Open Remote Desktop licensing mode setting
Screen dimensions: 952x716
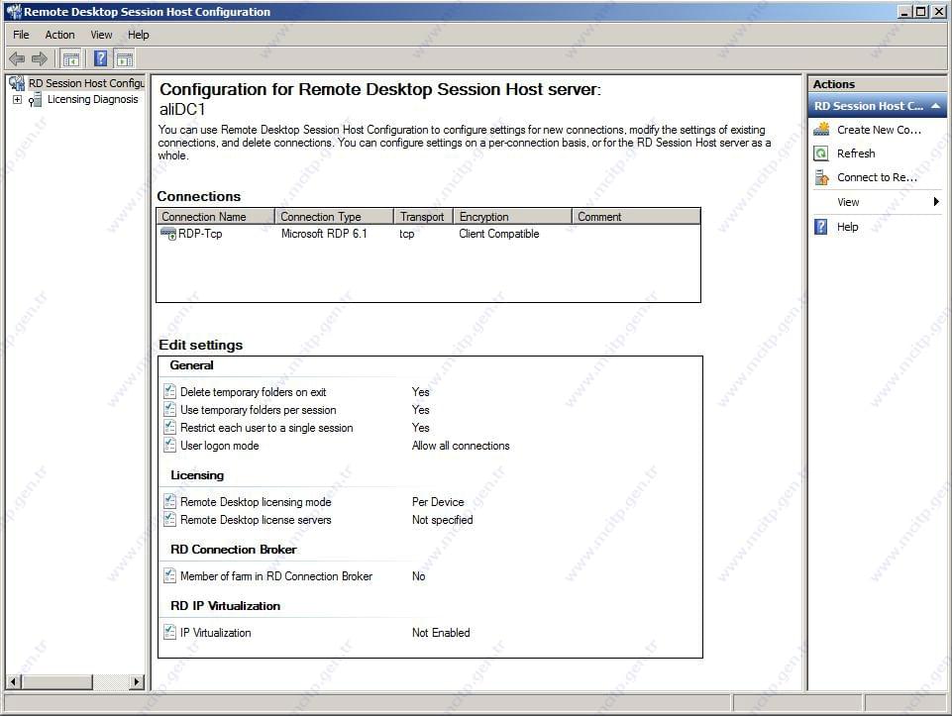pos(256,502)
